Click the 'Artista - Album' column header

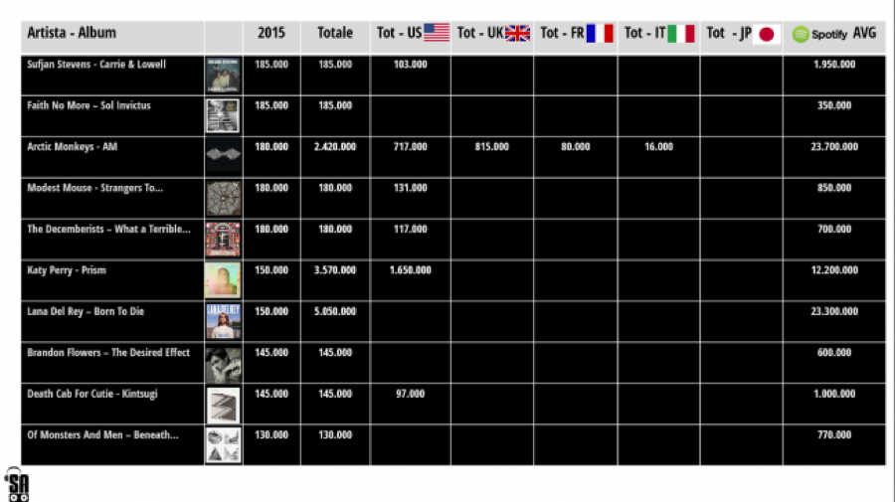pos(72,33)
